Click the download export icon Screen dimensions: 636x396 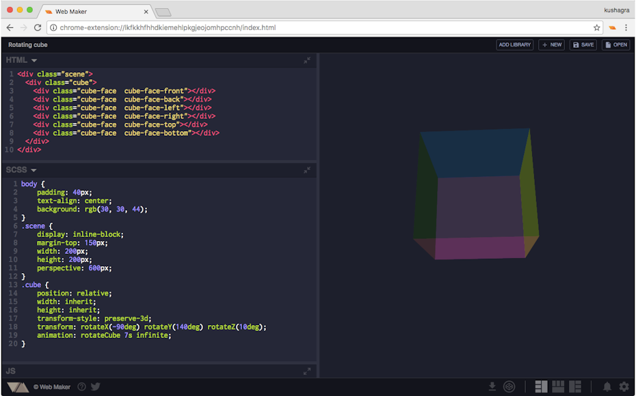click(x=492, y=386)
